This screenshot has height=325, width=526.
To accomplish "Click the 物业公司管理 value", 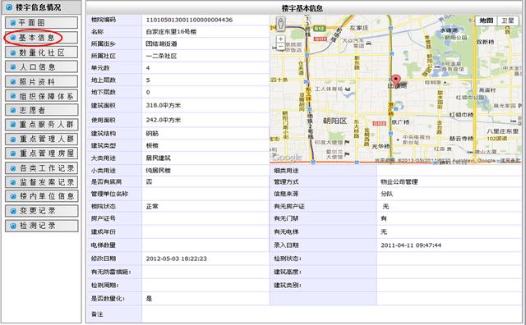I will coord(399,181).
